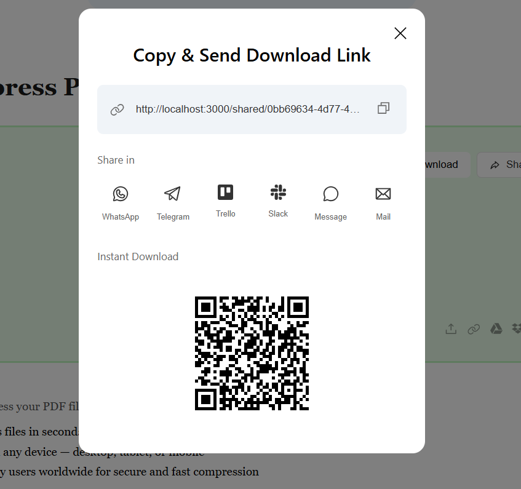
Task: Copy the download link using the copy icon
Action: (x=383, y=108)
